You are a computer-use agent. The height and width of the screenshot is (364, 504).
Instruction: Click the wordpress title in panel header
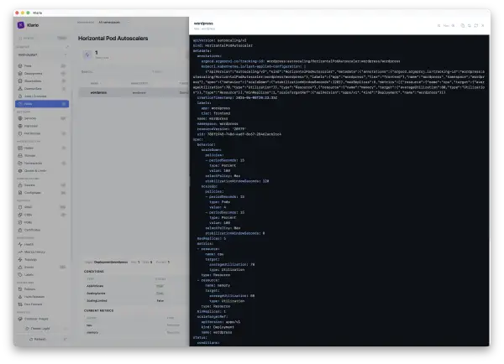203,23
